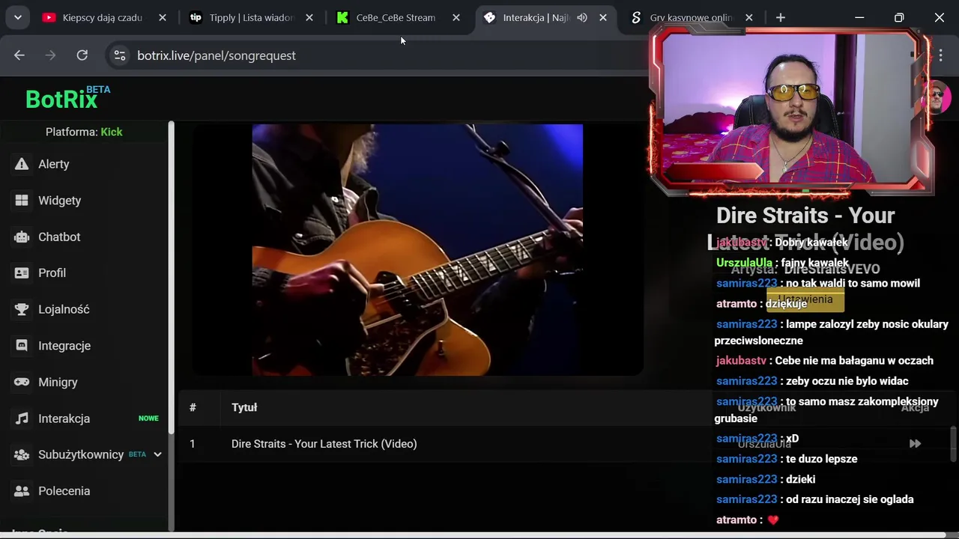Click the row number 1 cell
959x539 pixels.
(x=193, y=444)
